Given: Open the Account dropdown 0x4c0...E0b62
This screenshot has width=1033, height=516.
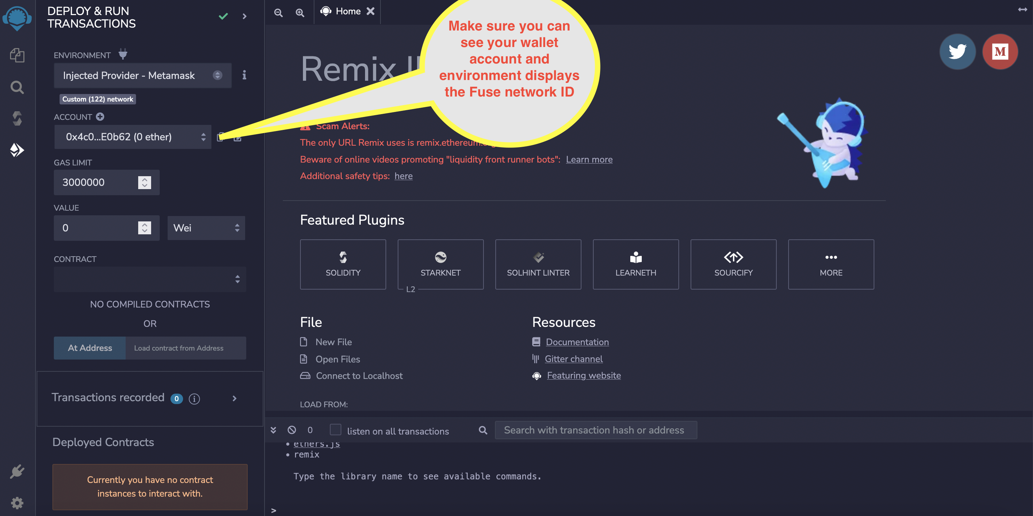Looking at the screenshot, I should pyautogui.click(x=132, y=137).
